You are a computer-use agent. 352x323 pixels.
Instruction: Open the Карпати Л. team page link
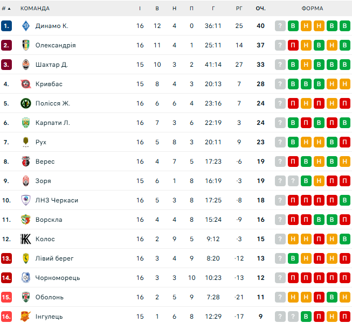[x=53, y=123]
